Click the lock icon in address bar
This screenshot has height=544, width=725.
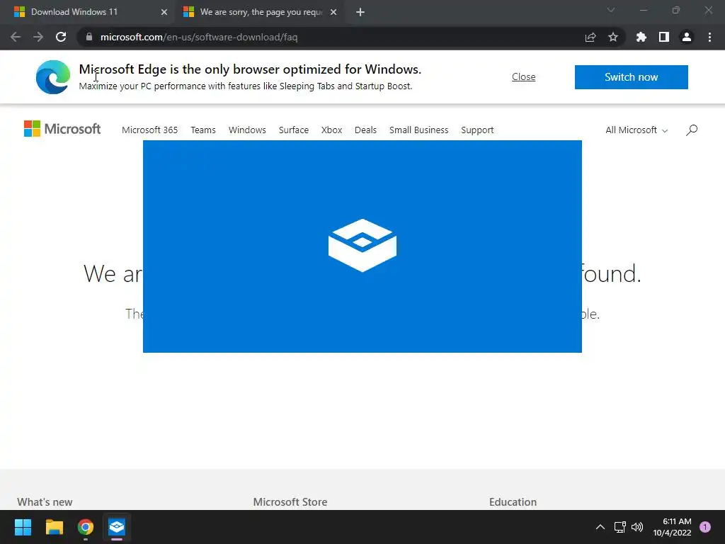pos(89,37)
